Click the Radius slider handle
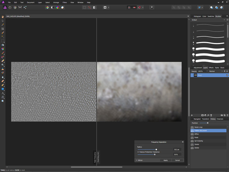The height and width of the screenshot is (172, 229). [156, 149]
